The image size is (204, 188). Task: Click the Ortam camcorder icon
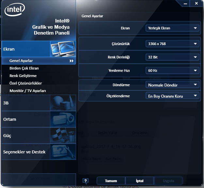tap(63, 119)
